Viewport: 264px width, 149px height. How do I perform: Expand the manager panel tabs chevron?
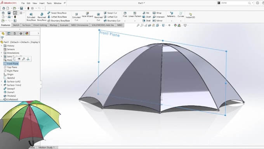(38, 33)
